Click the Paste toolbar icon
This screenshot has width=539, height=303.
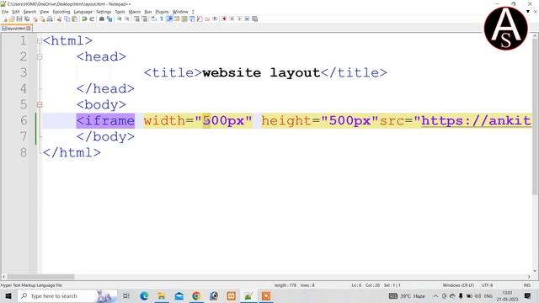(74, 19)
